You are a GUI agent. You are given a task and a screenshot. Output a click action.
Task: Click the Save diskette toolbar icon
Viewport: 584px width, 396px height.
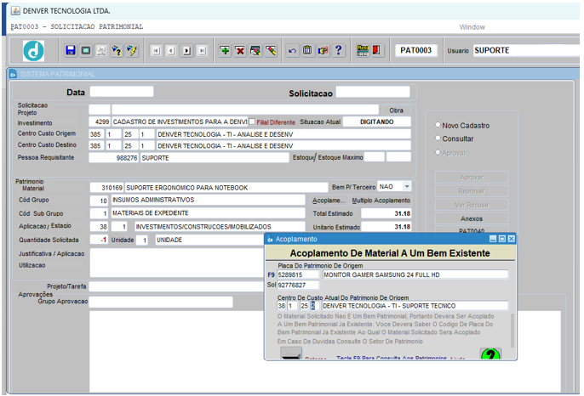[x=71, y=51]
